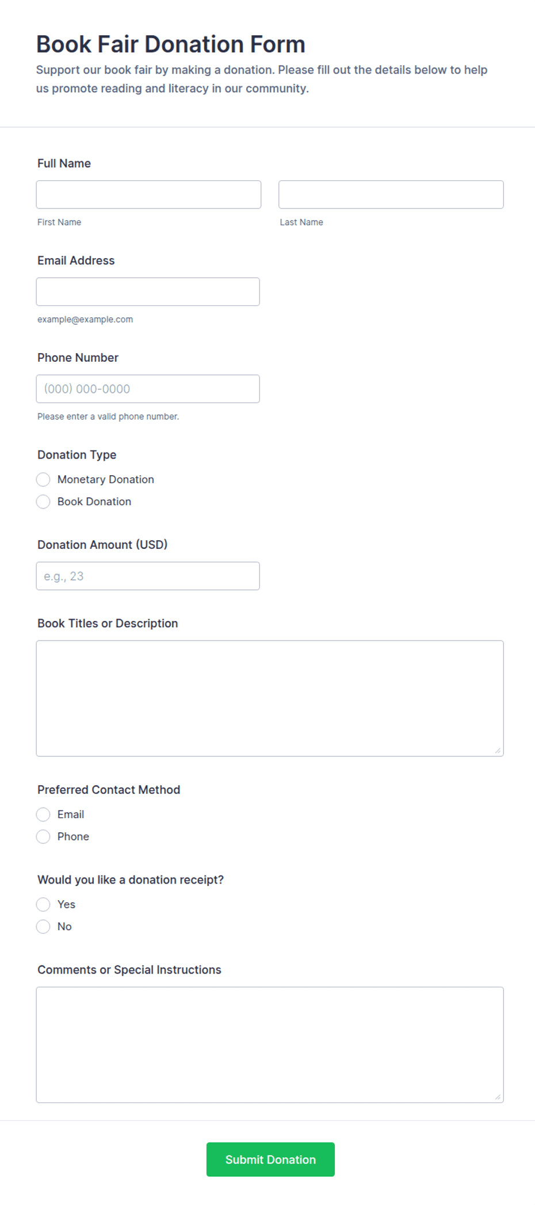Choose Email as preferred contact method
535x1205 pixels.
(43, 814)
